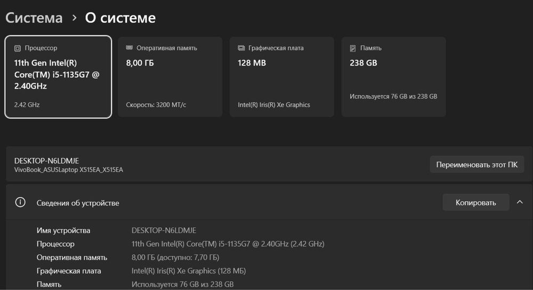Image resolution: width=533 pixels, height=290 pixels.
Task: Go back to Система breadcrumb
Action: click(34, 18)
